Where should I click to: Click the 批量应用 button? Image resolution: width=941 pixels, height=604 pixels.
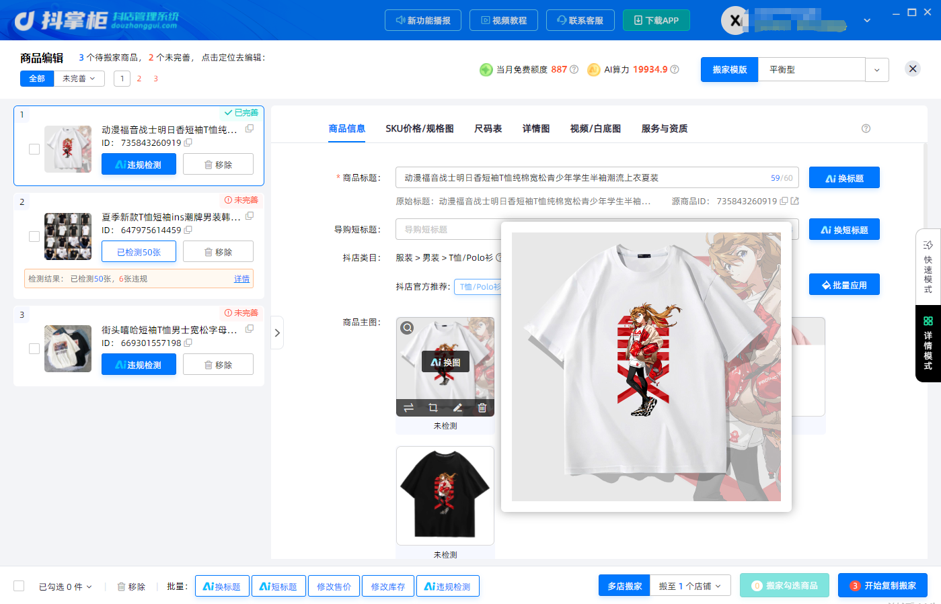844,285
